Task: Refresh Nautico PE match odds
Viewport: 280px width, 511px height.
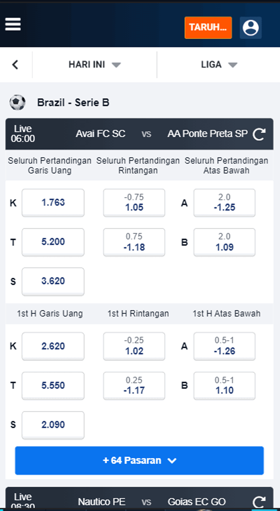Action: click(259, 502)
